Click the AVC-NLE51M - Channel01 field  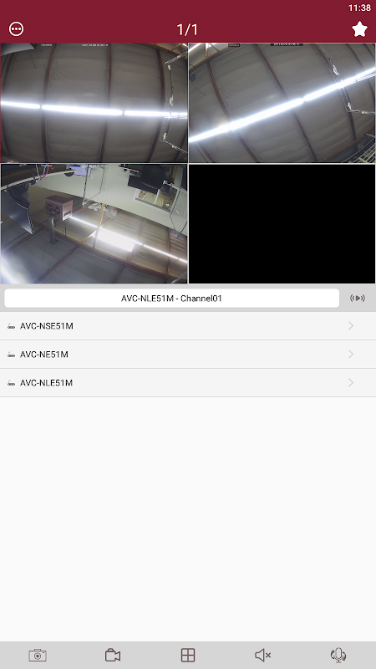[x=172, y=299]
